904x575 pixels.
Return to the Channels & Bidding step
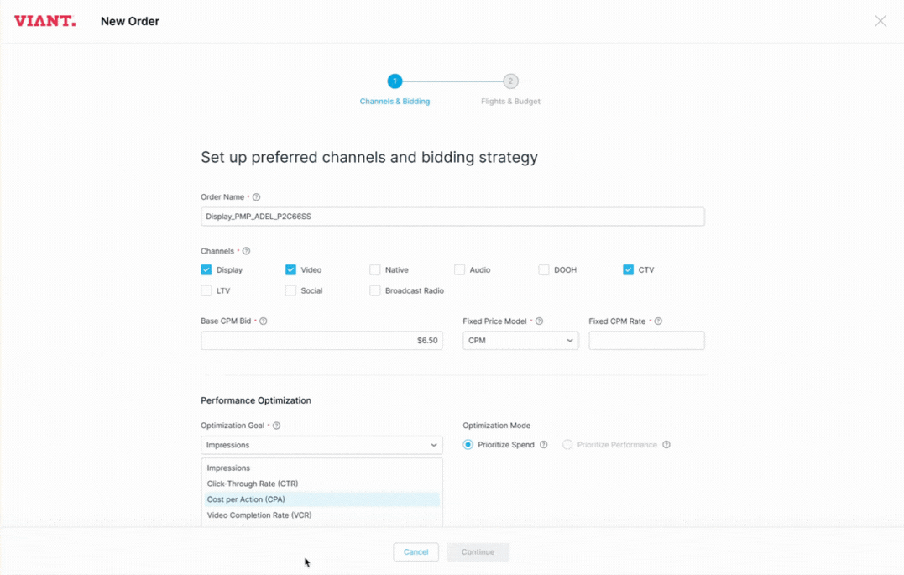click(395, 81)
